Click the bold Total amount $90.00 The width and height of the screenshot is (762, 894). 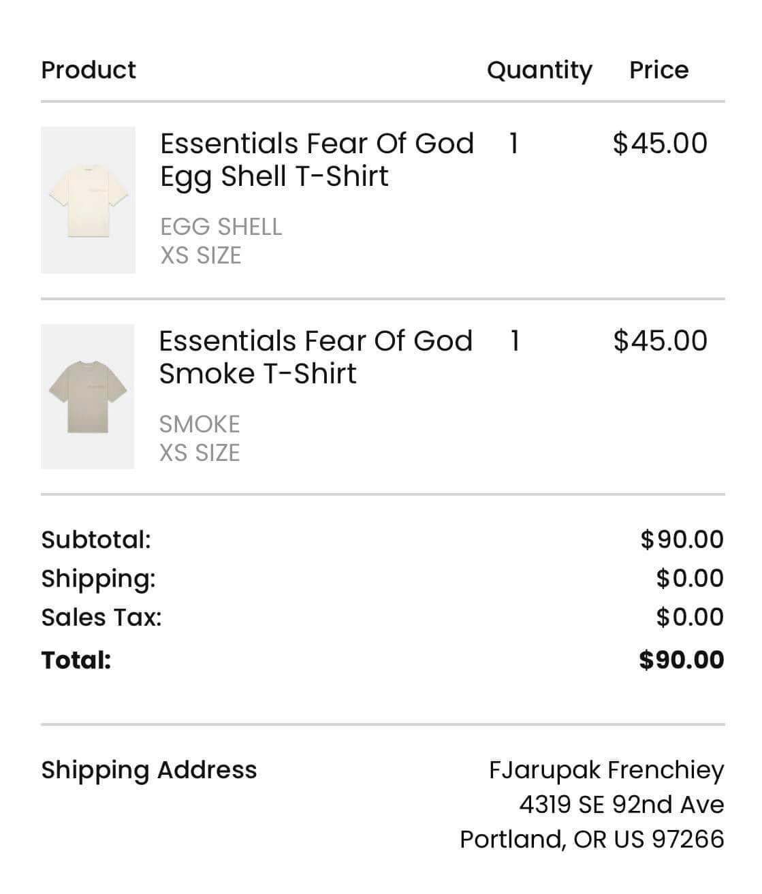(682, 659)
